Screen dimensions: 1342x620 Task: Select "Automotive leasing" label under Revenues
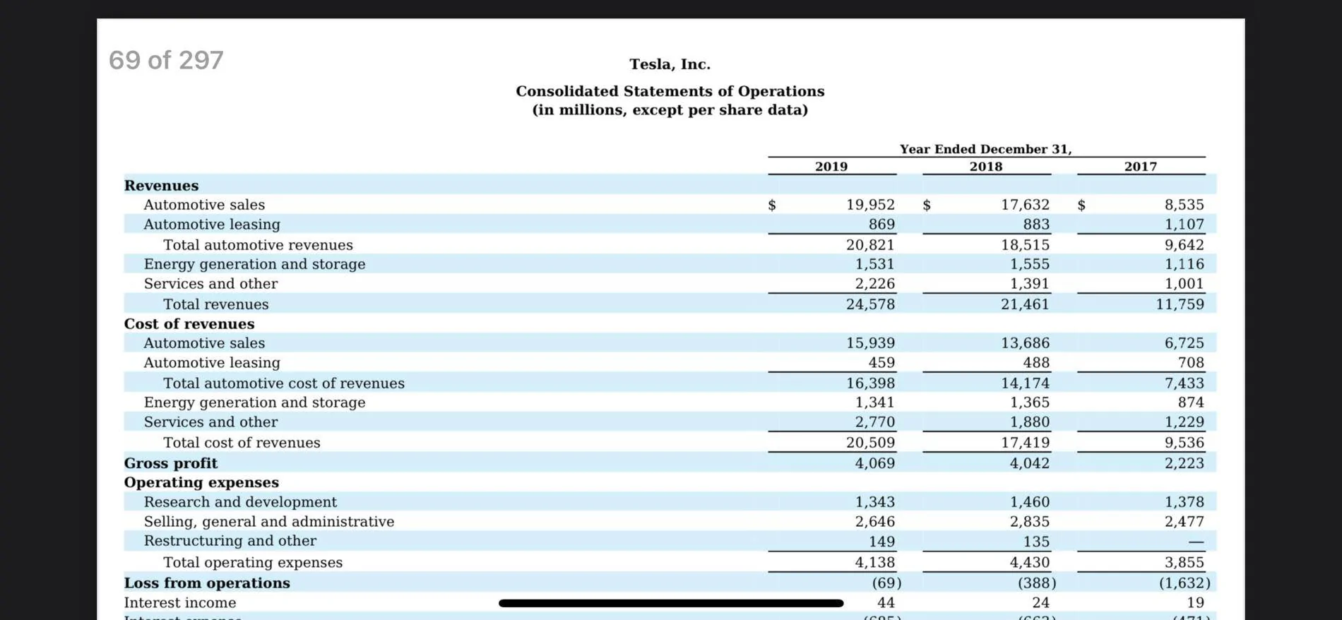[x=212, y=225]
